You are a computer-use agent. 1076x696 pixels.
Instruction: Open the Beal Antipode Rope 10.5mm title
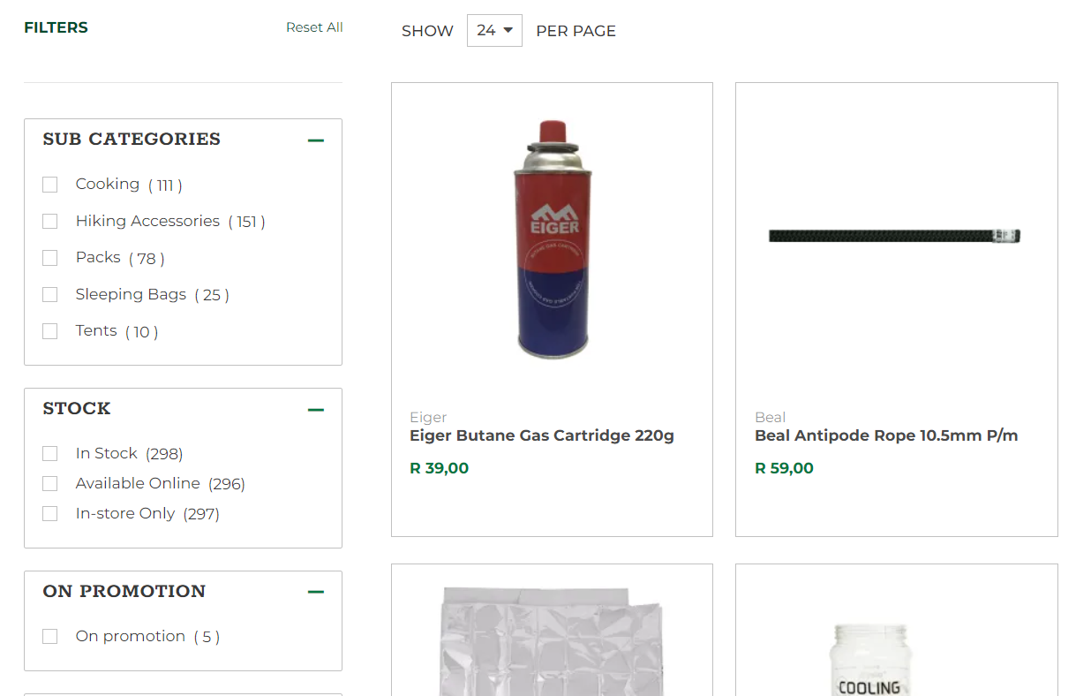(885, 435)
